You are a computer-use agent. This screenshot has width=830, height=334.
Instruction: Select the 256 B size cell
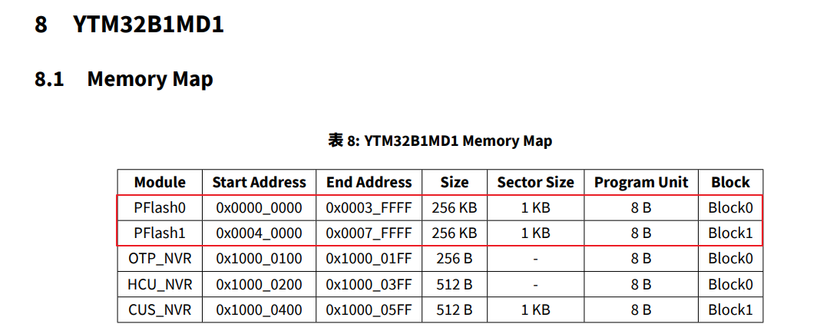pyautogui.click(x=455, y=259)
